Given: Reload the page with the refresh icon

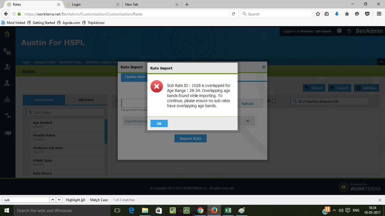Looking at the screenshot, I should pyautogui.click(x=233, y=14).
